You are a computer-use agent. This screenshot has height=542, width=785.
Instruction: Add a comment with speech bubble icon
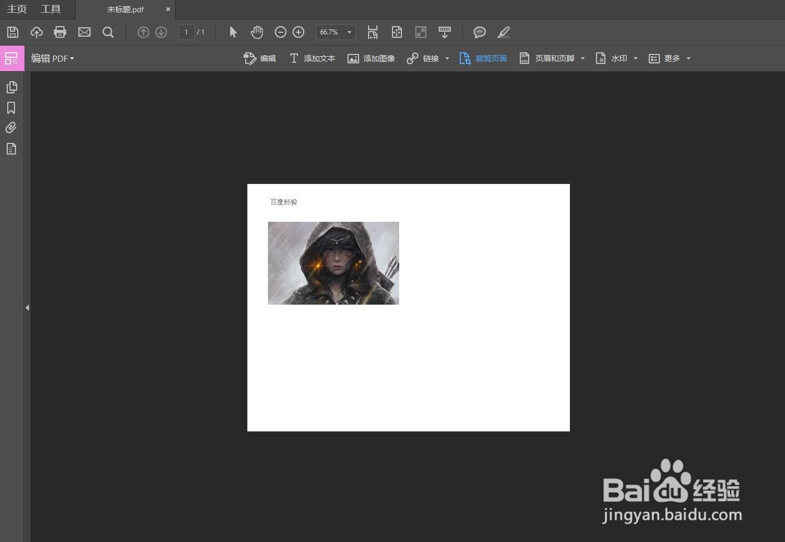[x=479, y=32]
